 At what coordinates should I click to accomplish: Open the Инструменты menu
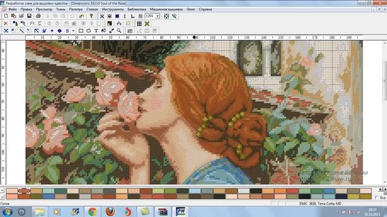112,10
